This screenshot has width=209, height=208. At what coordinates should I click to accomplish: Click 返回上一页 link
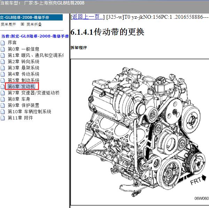87,17
